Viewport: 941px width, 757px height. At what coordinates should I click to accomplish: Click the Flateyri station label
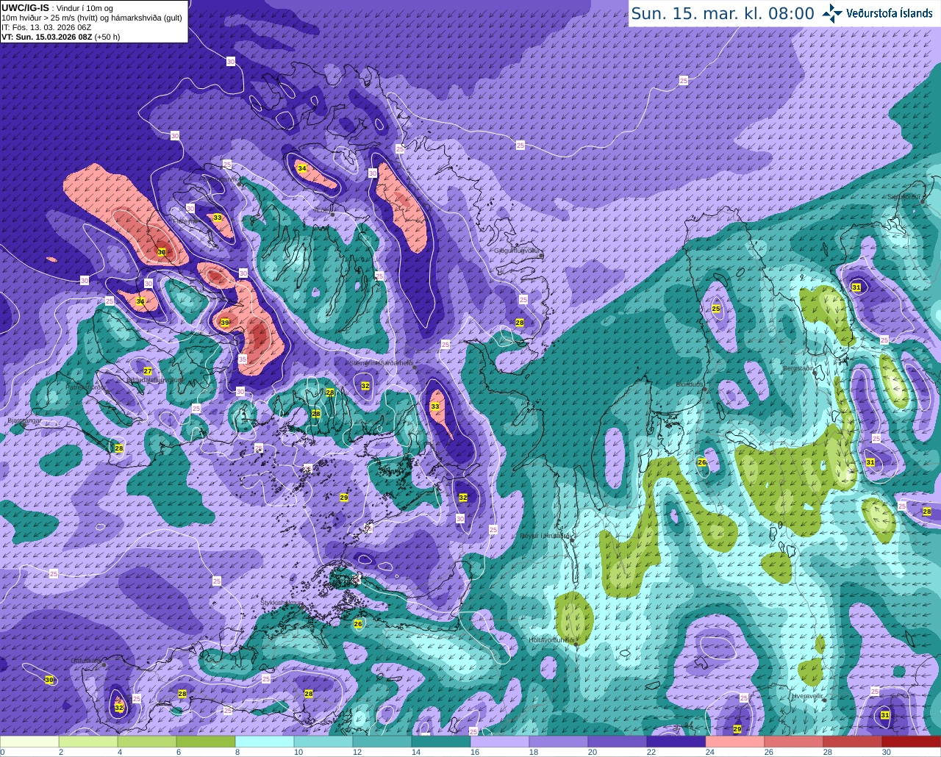pyautogui.click(x=185, y=220)
